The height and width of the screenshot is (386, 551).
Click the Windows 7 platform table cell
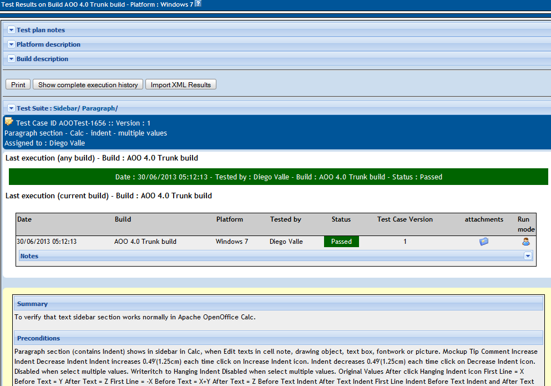point(231,242)
